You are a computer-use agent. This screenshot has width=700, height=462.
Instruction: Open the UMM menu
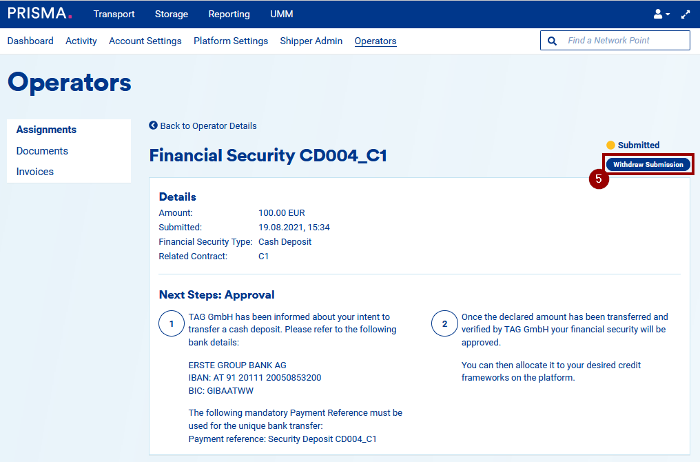click(281, 14)
